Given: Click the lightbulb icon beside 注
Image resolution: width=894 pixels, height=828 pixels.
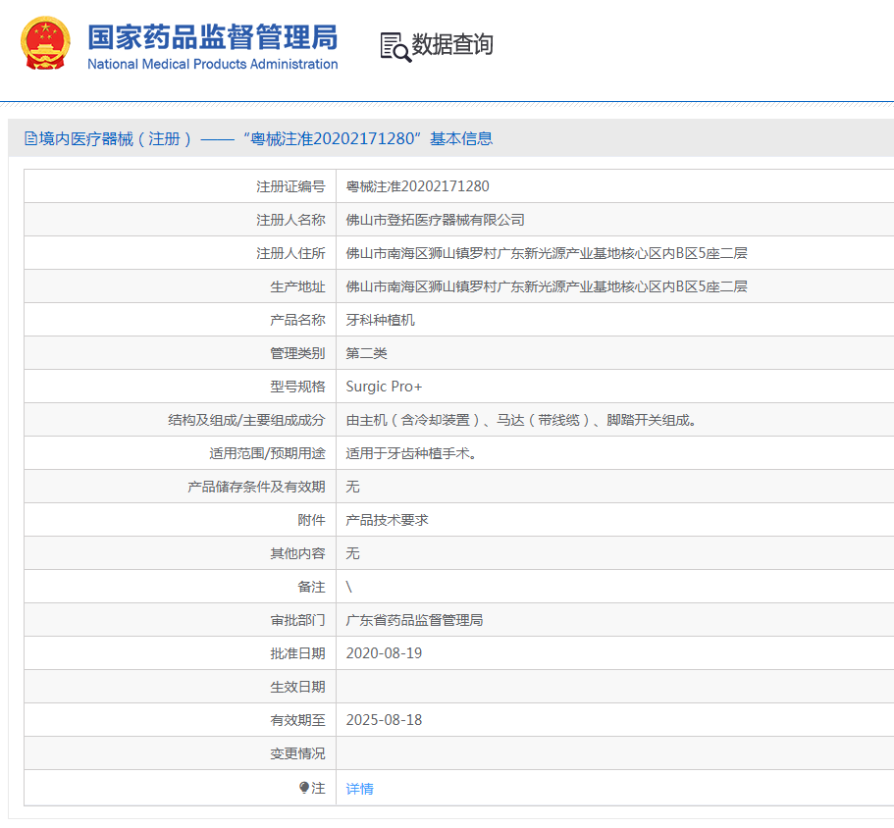Looking at the screenshot, I should click(x=304, y=788).
